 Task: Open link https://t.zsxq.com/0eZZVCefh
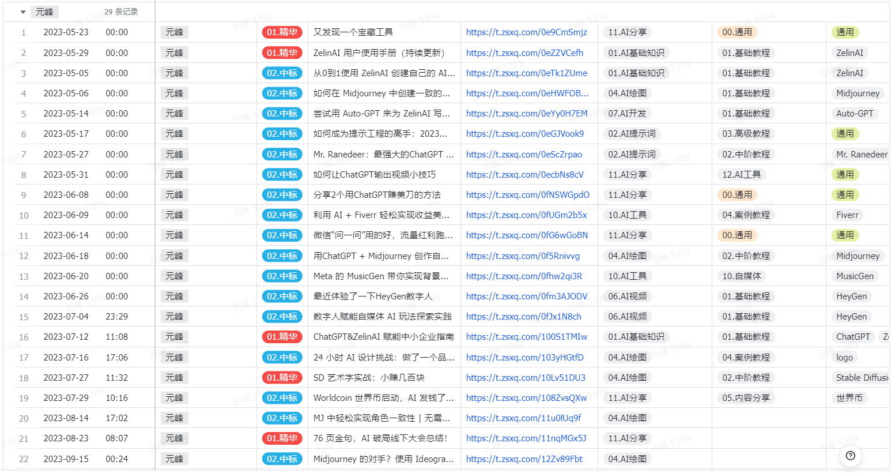pyautogui.click(x=524, y=53)
